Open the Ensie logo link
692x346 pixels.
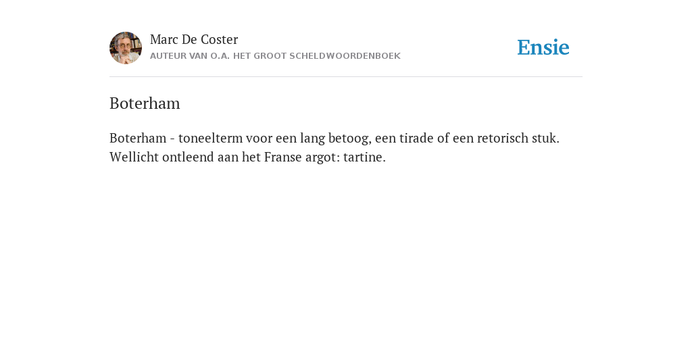543,47
